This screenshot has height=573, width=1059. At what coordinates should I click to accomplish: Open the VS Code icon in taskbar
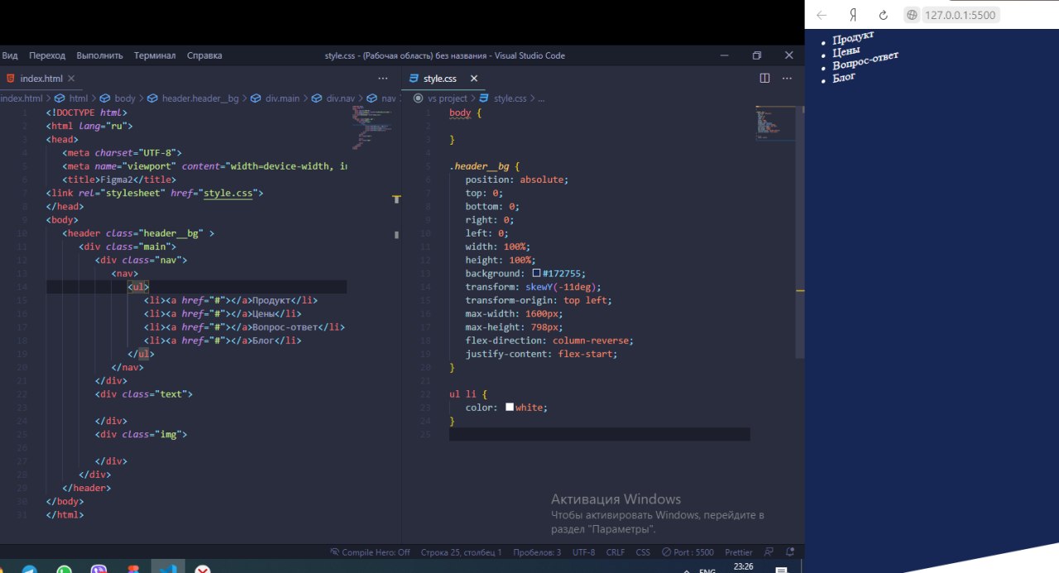pos(168,569)
